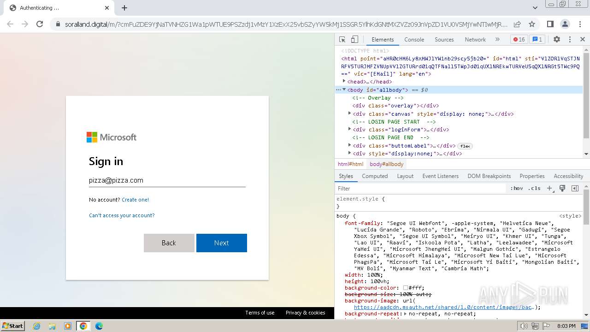Collapse the body allbody node
Screen dimensions: 590x332
pos(344,89)
